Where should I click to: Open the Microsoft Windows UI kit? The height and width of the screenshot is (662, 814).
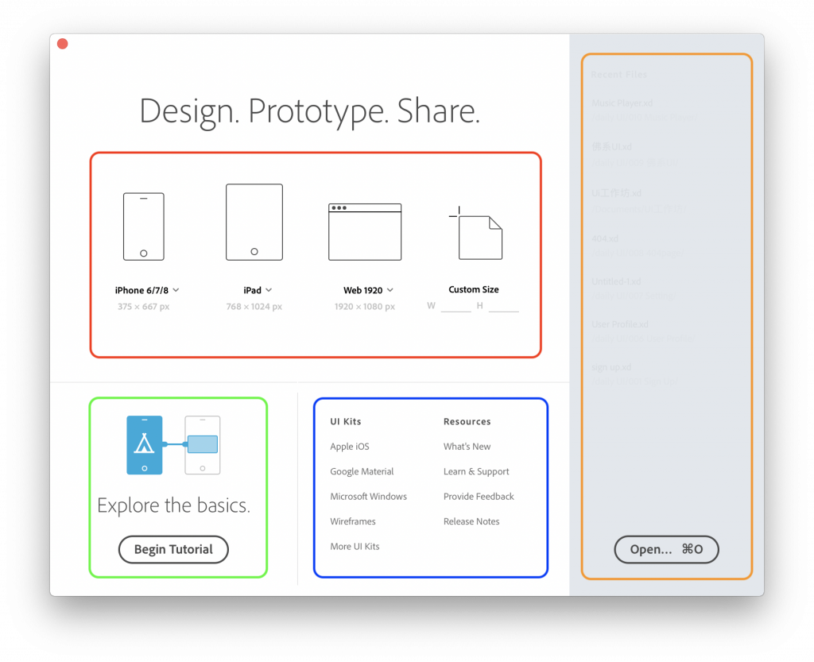click(x=369, y=497)
